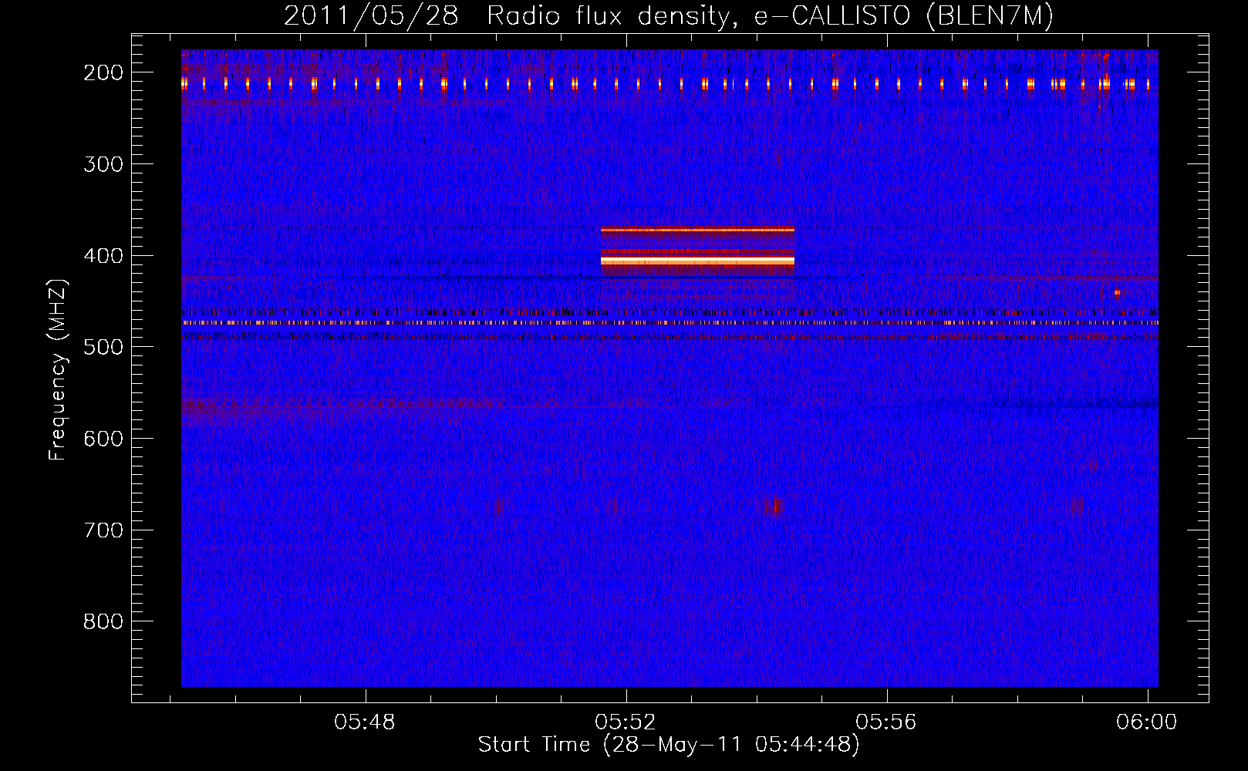Click the thin orange line near 372 MHz

coord(697,230)
